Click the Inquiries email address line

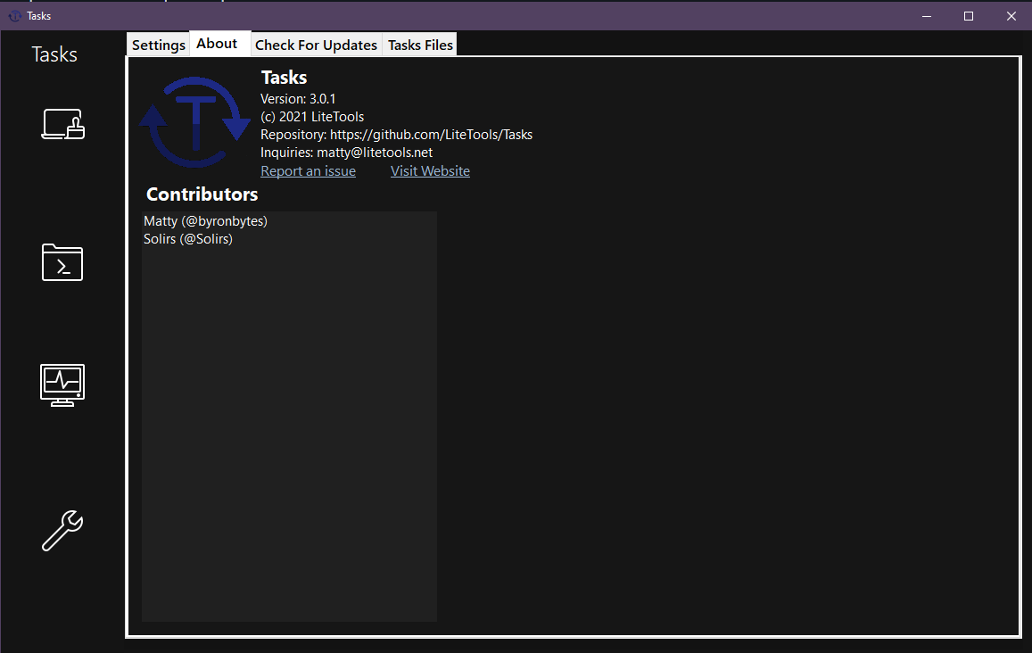coord(346,152)
